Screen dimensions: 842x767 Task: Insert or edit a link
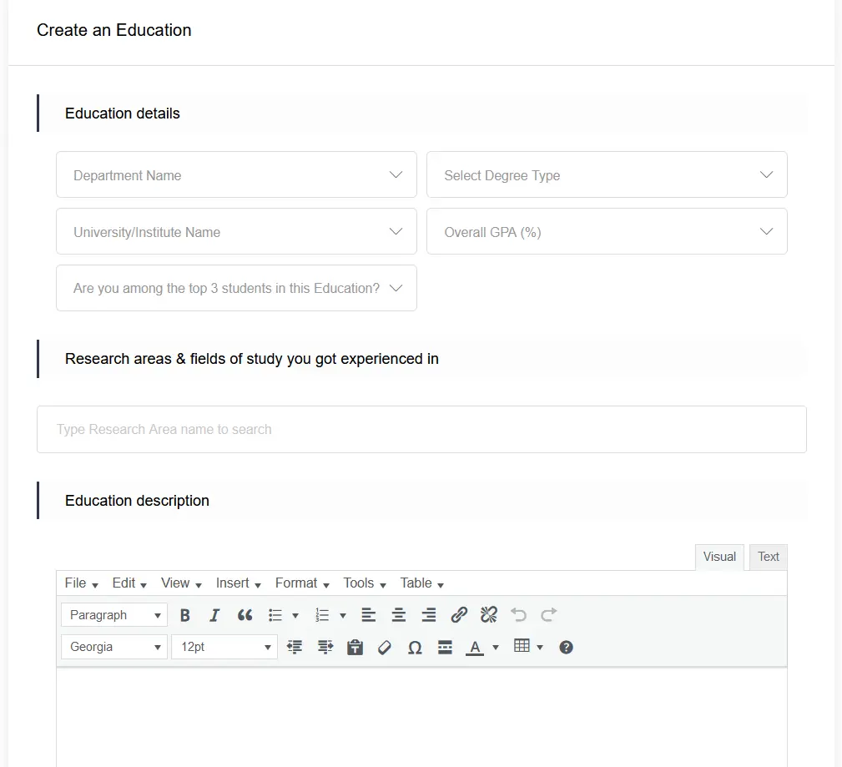pos(459,615)
